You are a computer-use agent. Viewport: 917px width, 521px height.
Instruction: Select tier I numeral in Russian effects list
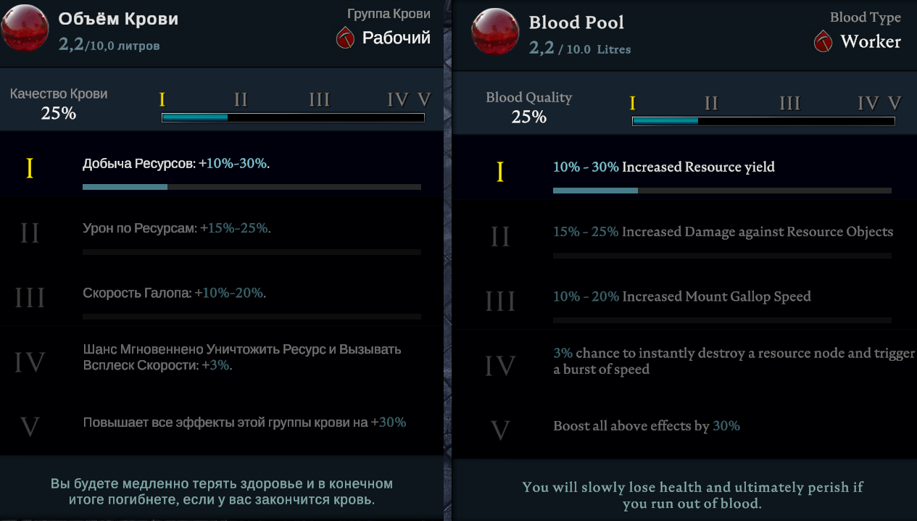tap(30, 169)
